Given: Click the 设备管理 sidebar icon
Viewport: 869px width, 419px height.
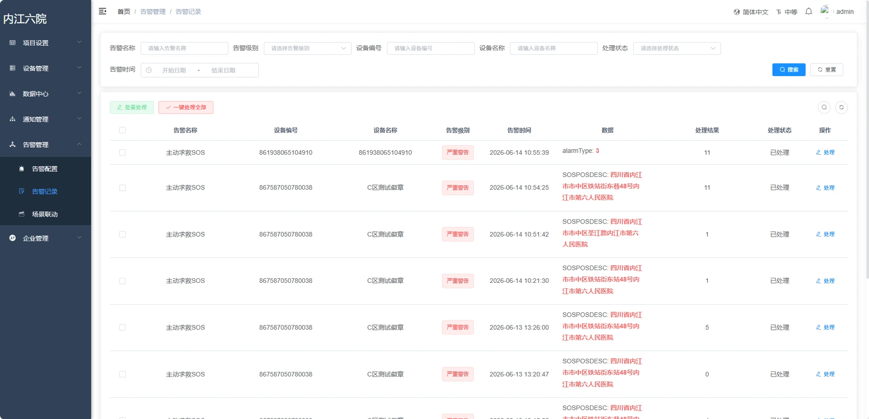Looking at the screenshot, I should (x=13, y=68).
